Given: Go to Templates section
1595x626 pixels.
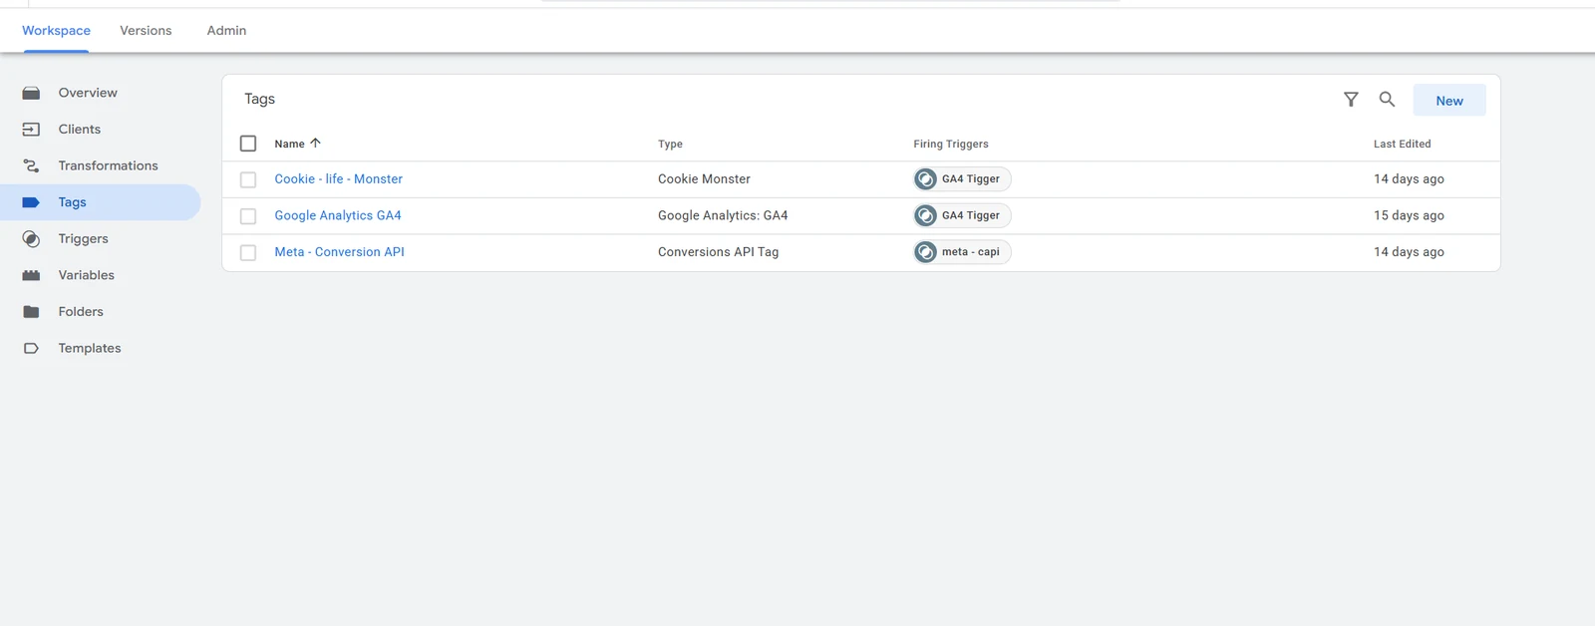Looking at the screenshot, I should pos(90,348).
